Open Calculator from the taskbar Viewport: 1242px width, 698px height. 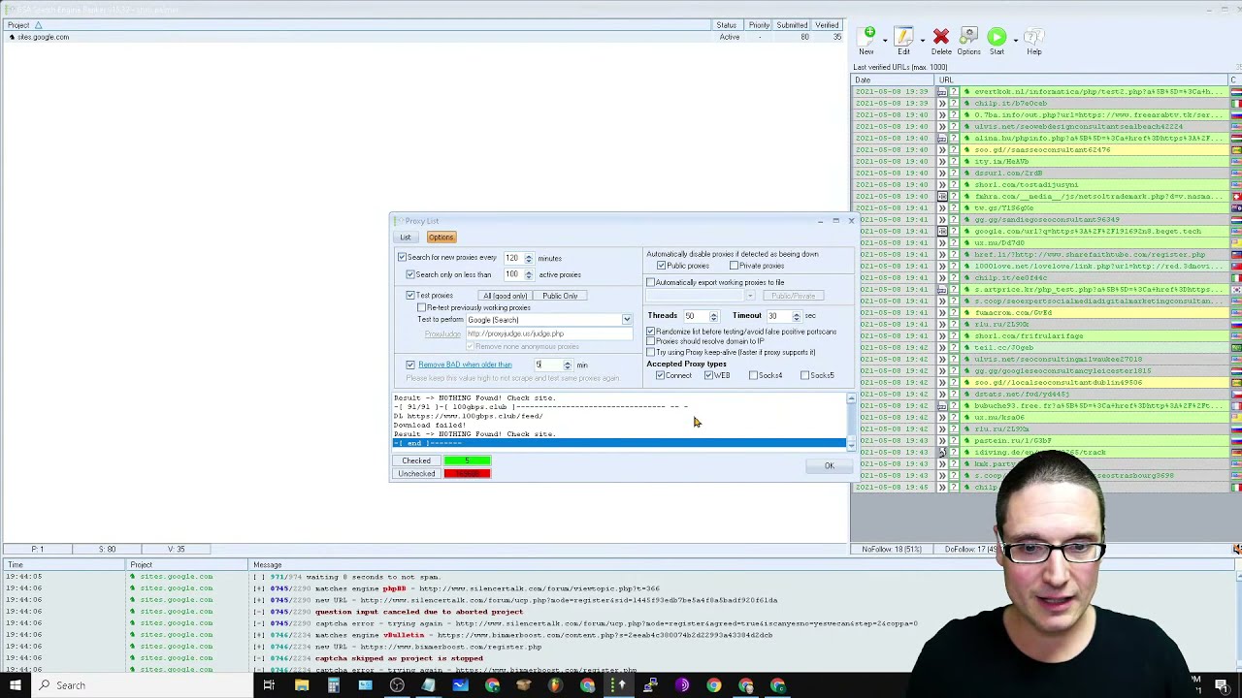tap(333, 685)
